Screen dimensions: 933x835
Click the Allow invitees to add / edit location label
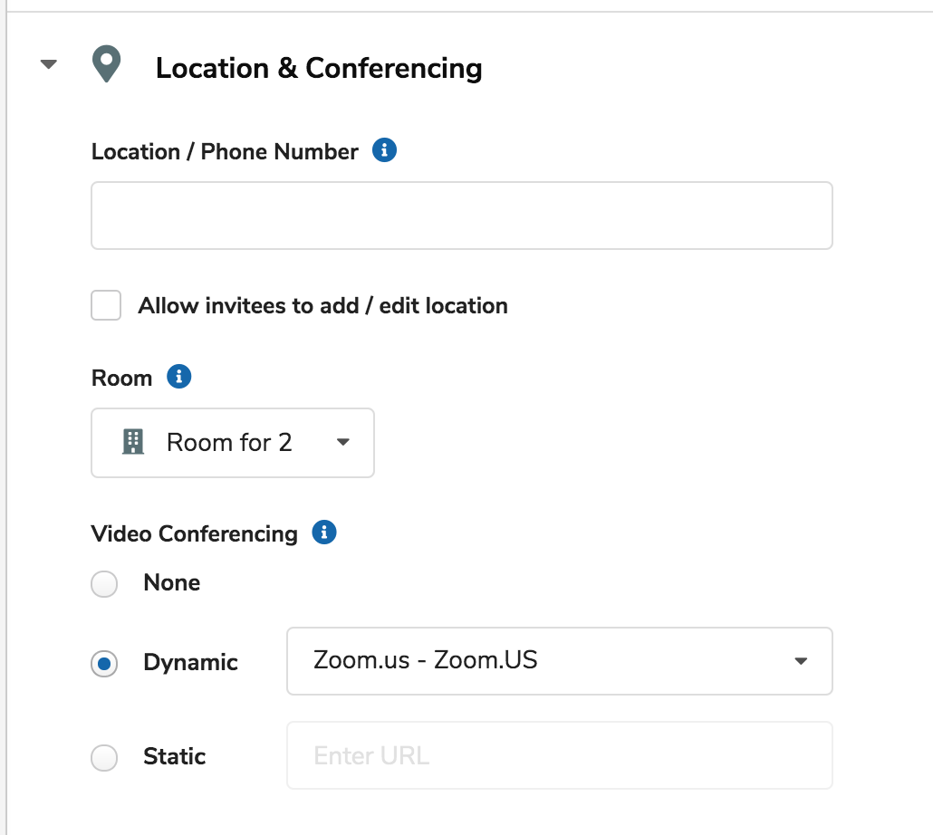point(323,306)
